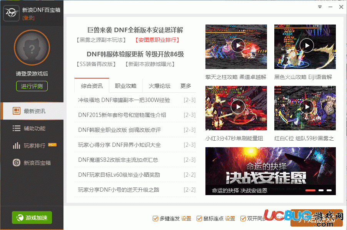Click the banner caption 命运的抉择 决战安徒恩
Image resolution: width=347 pixels, height=230 pixels.
(239, 191)
